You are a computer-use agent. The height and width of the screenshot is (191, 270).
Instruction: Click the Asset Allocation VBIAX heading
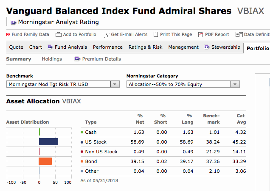click(x=44, y=101)
